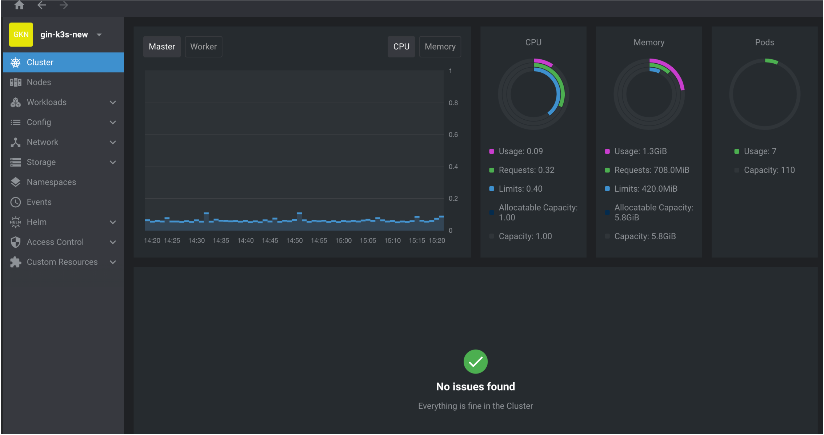This screenshot has width=824, height=435.
Task: Expand the Storage section chevron
Action: coord(113,163)
